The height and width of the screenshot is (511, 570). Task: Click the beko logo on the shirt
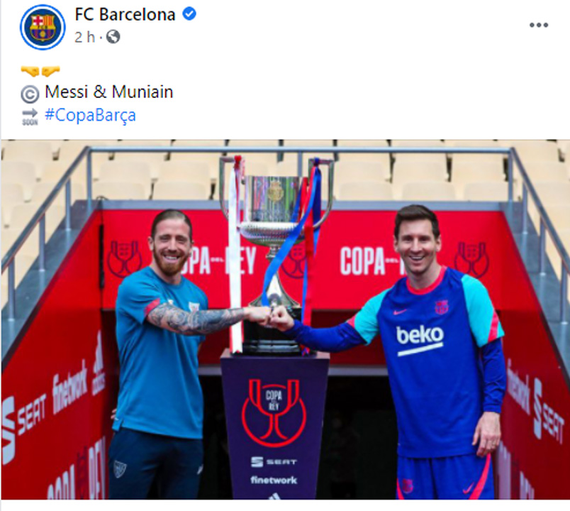pos(420,339)
